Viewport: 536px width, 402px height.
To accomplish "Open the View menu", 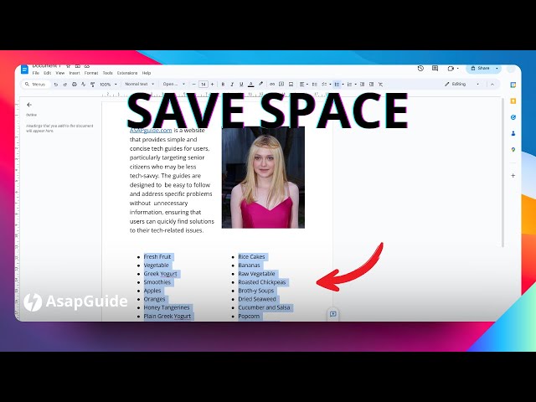I will point(60,73).
